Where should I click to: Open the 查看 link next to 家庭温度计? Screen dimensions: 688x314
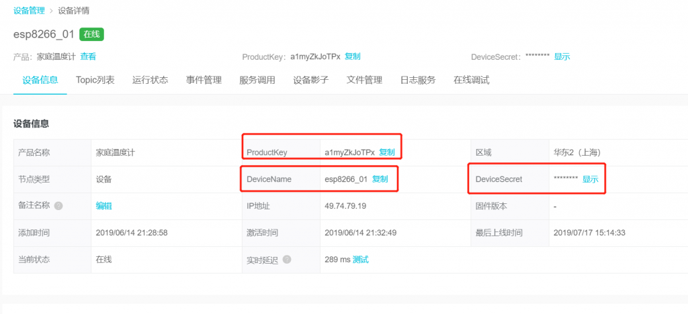click(88, 56)
